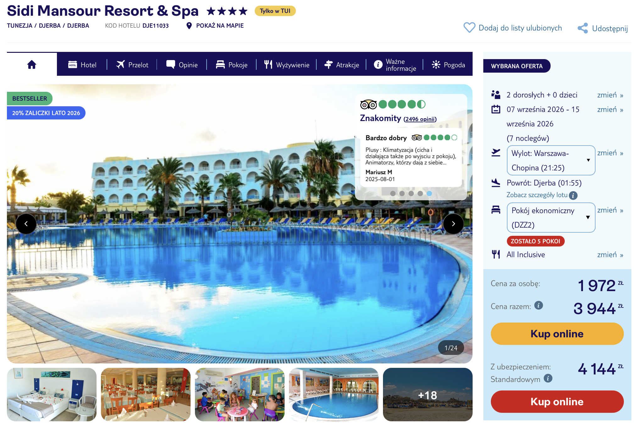The height and width of the screenshot is (426, 638).
Task: Change All Inclusive via zmień link
Action: pos(610,255)
